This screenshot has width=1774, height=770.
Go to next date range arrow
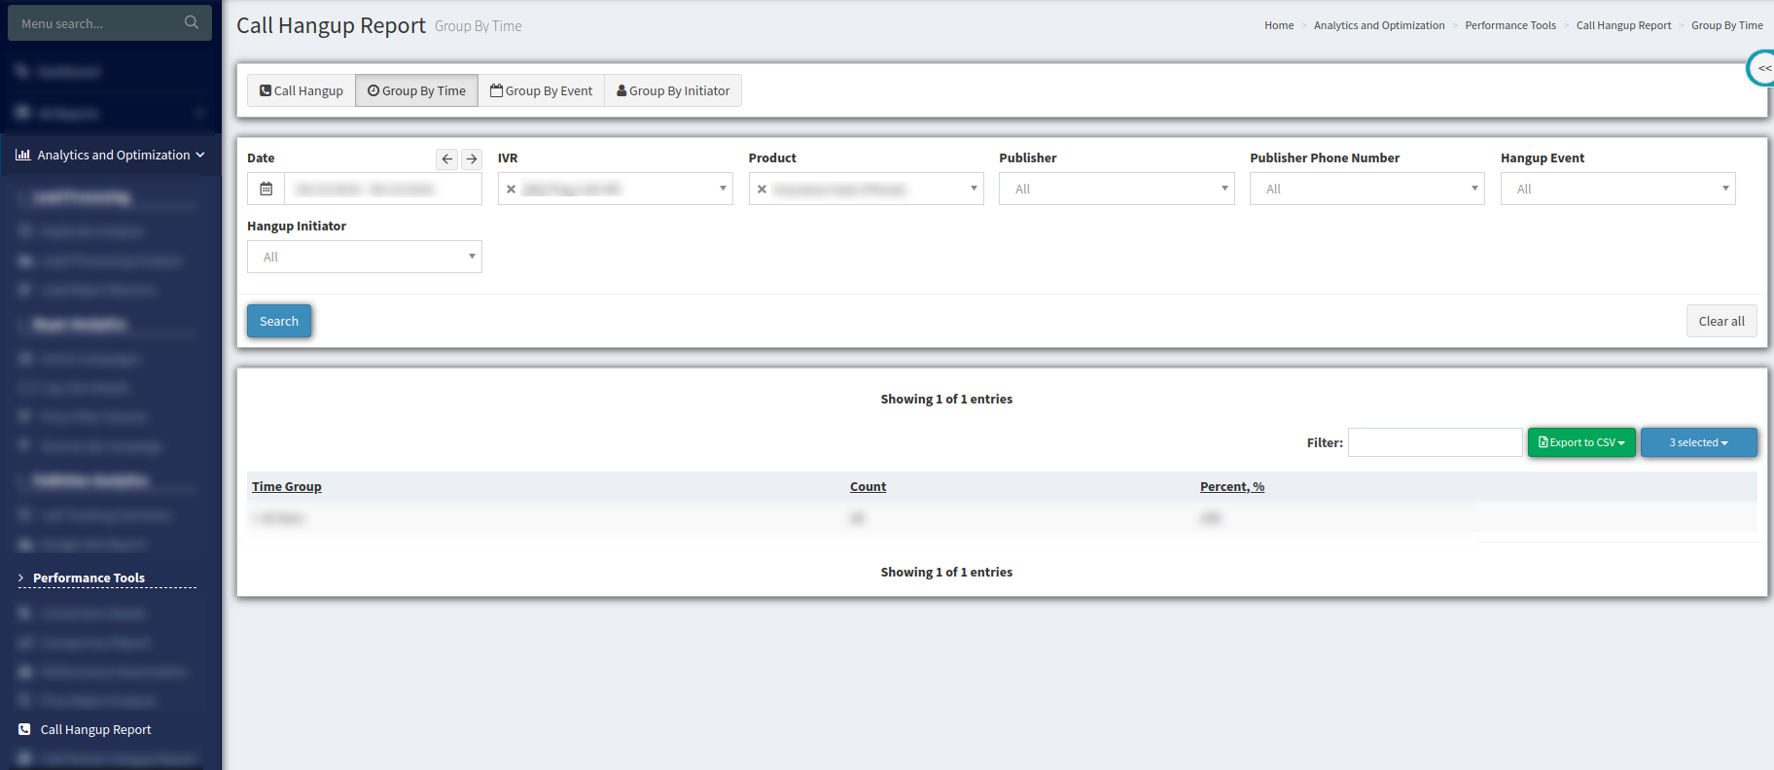click(x=472, y=158)
